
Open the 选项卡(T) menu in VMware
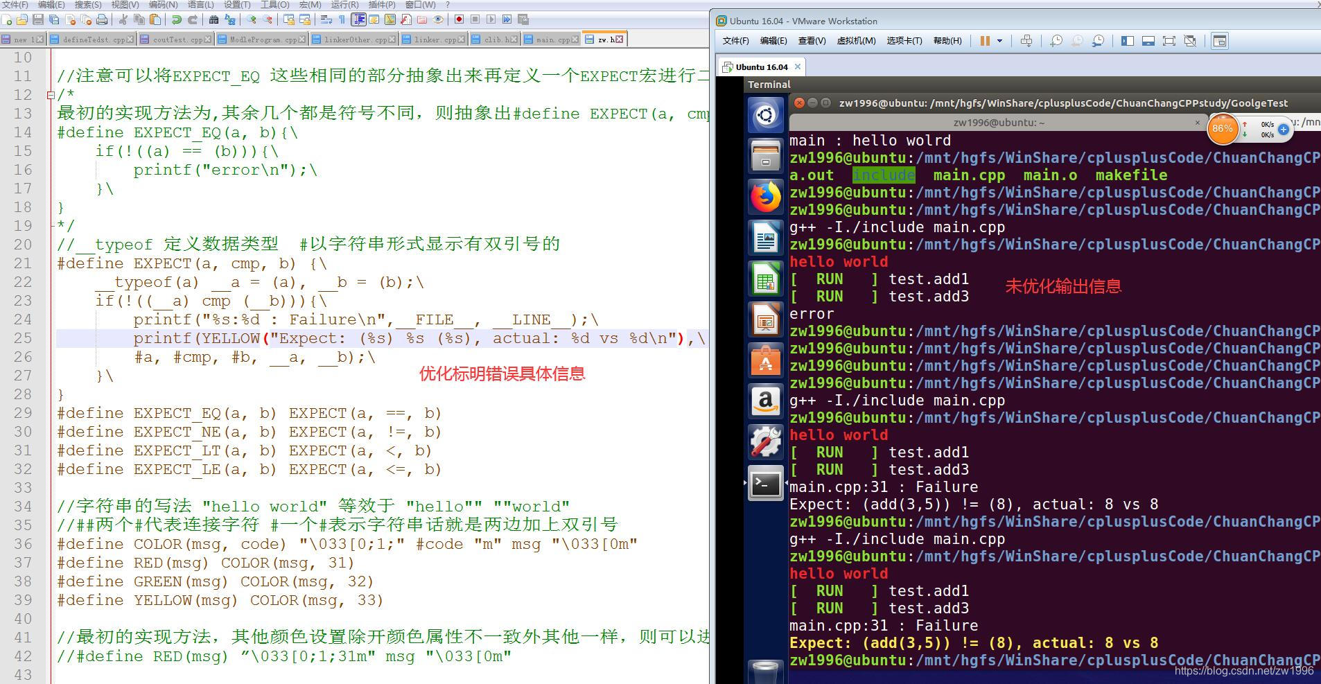click(x=904, y=41)
